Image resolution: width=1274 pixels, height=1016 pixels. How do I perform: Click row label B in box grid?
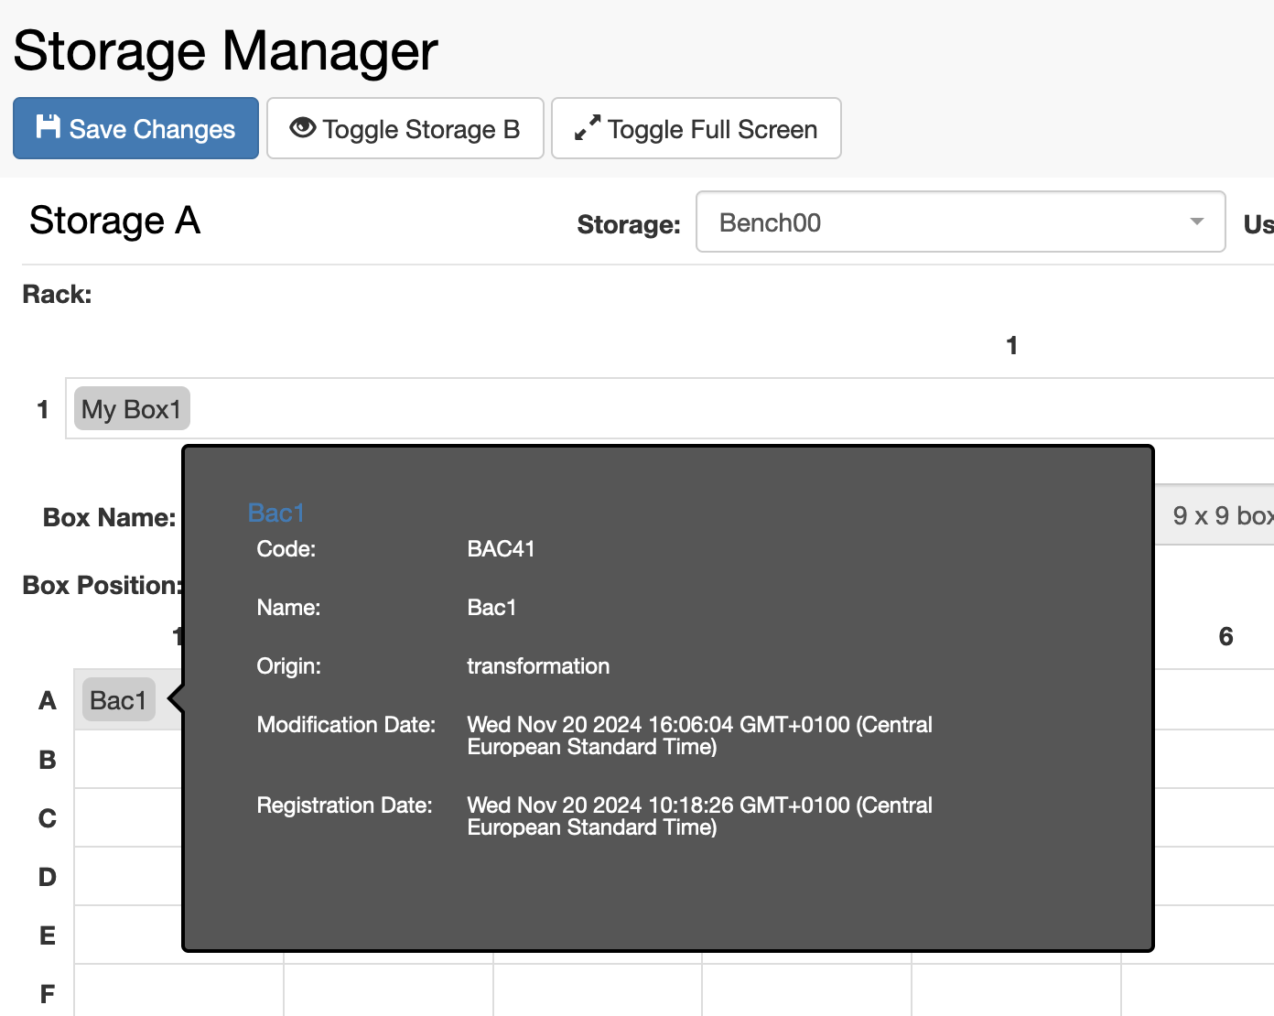[48, 760]
